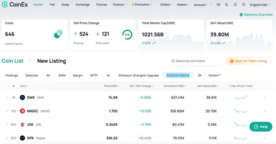Viewport: 276px width, 144px height.
Task: Click the GMX coin logo
Action: (x=22, y=98)
